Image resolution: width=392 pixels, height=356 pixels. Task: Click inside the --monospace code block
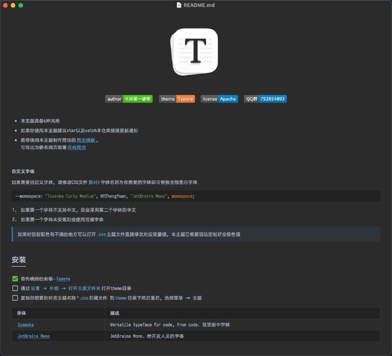[196, 196]
